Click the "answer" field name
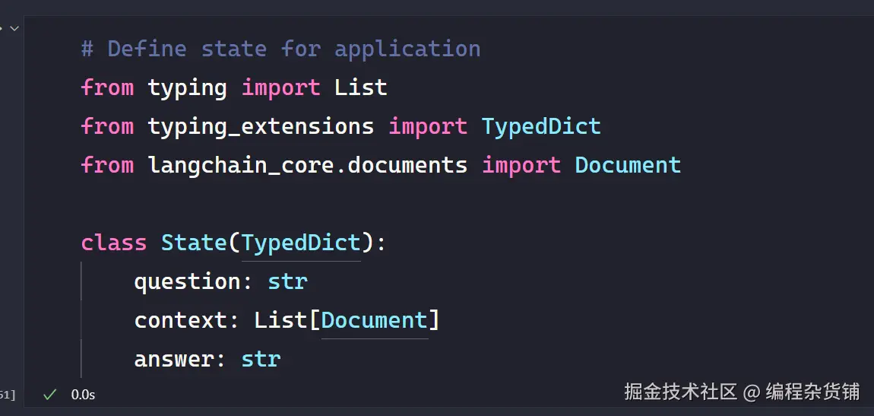The image size is (874, 416). [x=174, y=360]
